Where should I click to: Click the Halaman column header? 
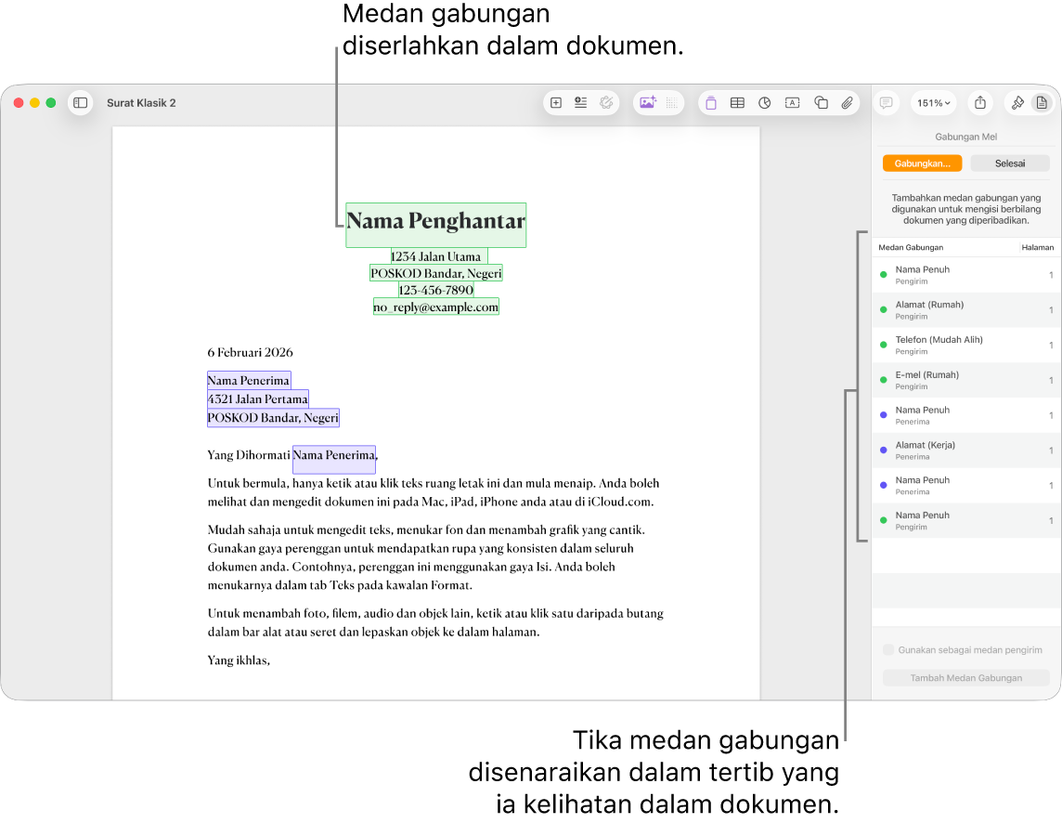tap(1037, 247)
